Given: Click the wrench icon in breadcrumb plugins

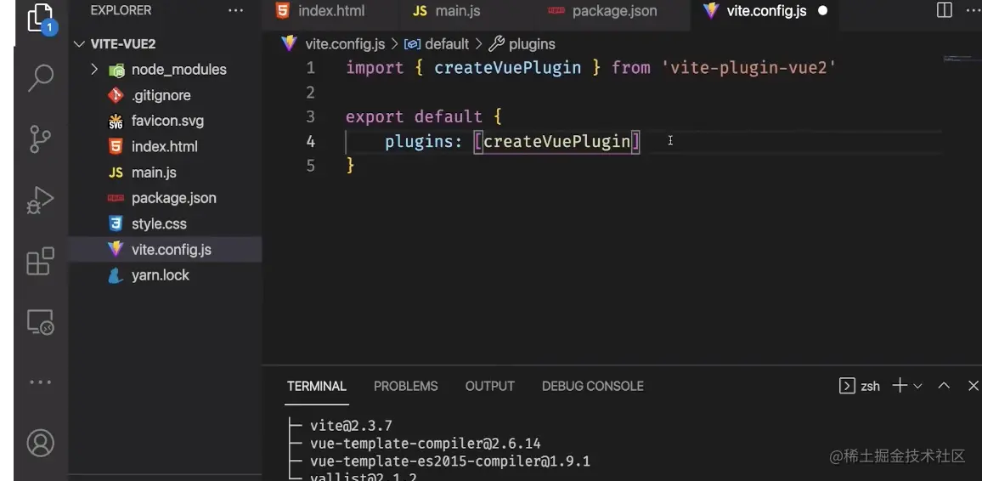Looking at the screenshot, I should click(497, 44).
